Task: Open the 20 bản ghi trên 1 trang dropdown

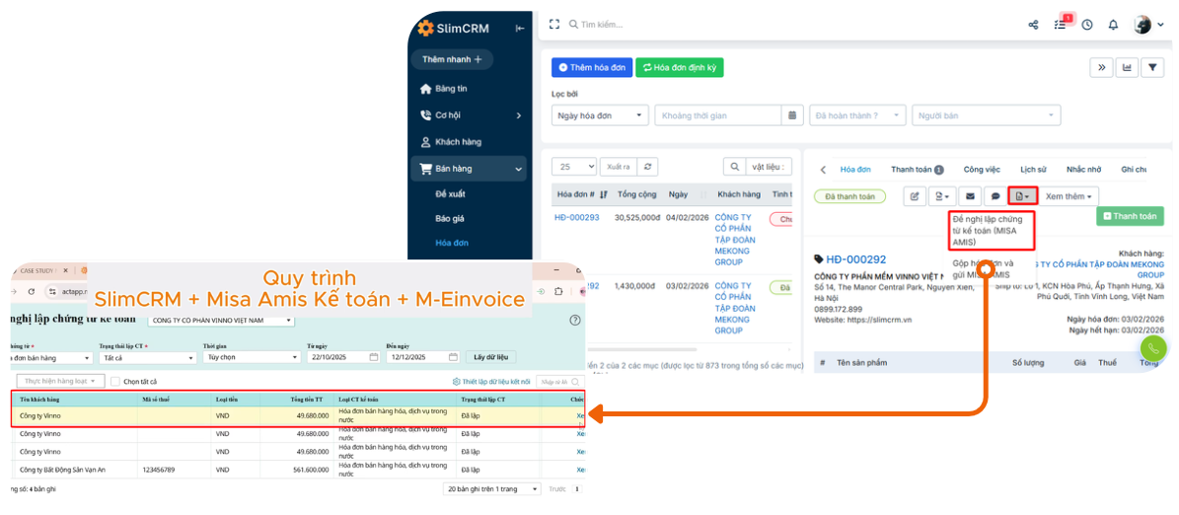Action: click(491, 488)
